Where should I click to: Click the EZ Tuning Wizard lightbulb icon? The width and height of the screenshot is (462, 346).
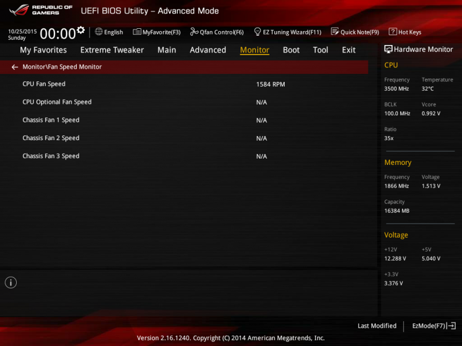[257, 32]
